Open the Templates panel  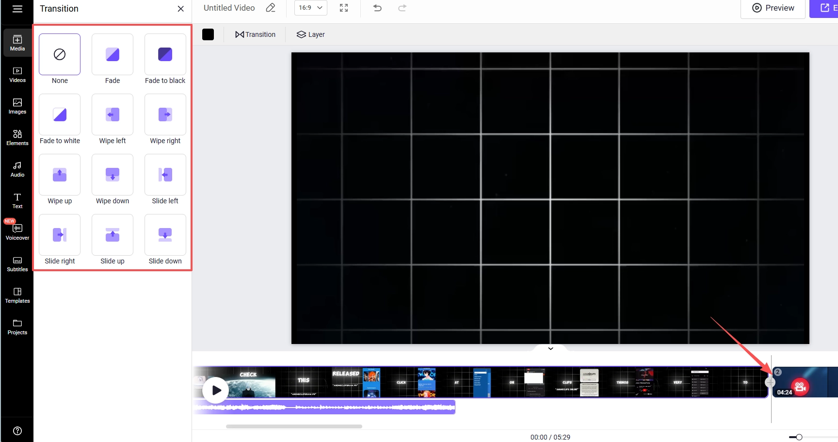tap(17, 295)
